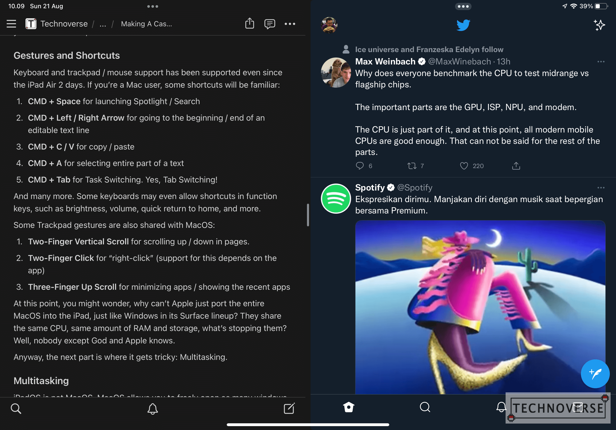Image resolution: width=616 pixels, height=430 pixels.
Task: Tap the 'CMD + Space' list item
Action: (x=114, y=101)
